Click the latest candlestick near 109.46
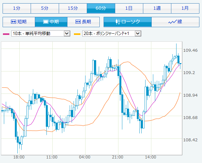This screenshot has width=202, height=163. (x=178, y=59)
